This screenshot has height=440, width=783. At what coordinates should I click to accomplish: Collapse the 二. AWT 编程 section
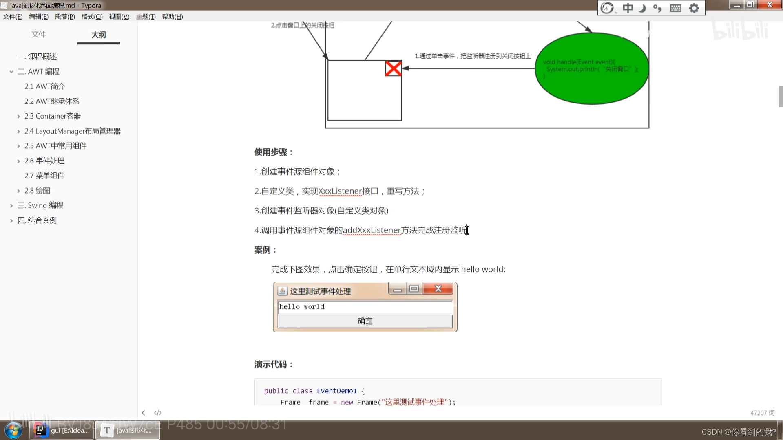(11, 71)
